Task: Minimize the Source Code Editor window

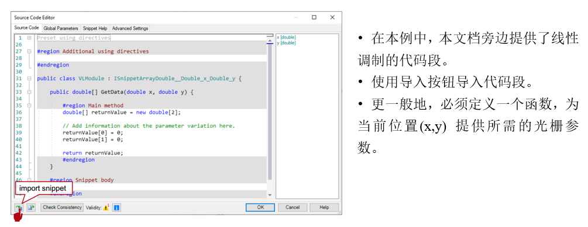Action: [x=296, y=17]
